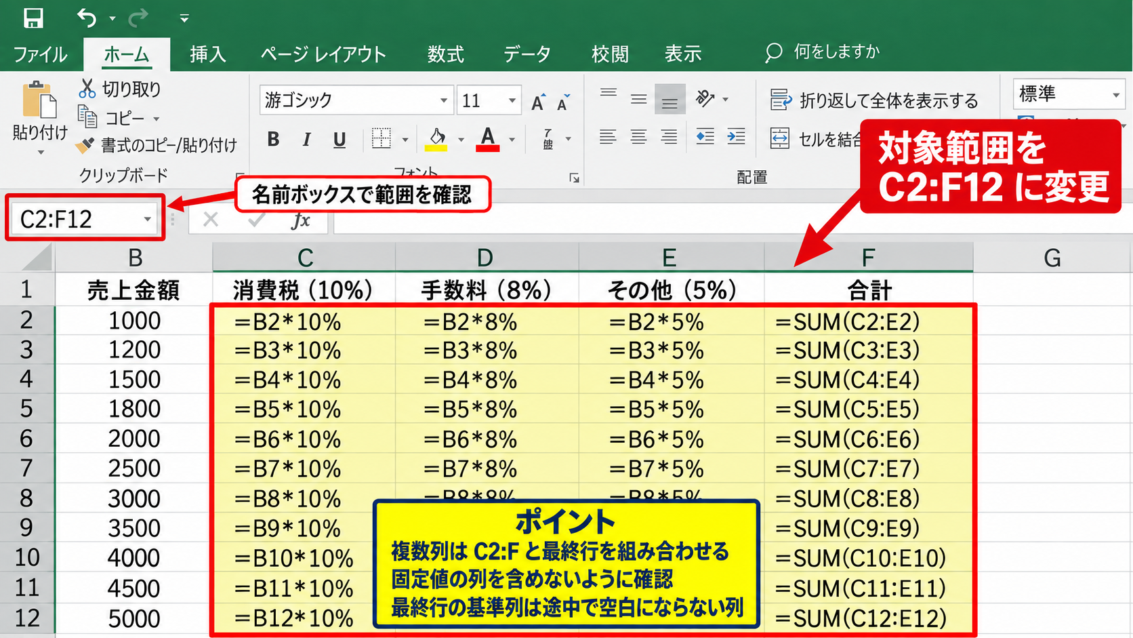The height and width of the screenshot is (638, 1133).
Task: Open the fill color dropdown arrow
Action: (461, 140)
